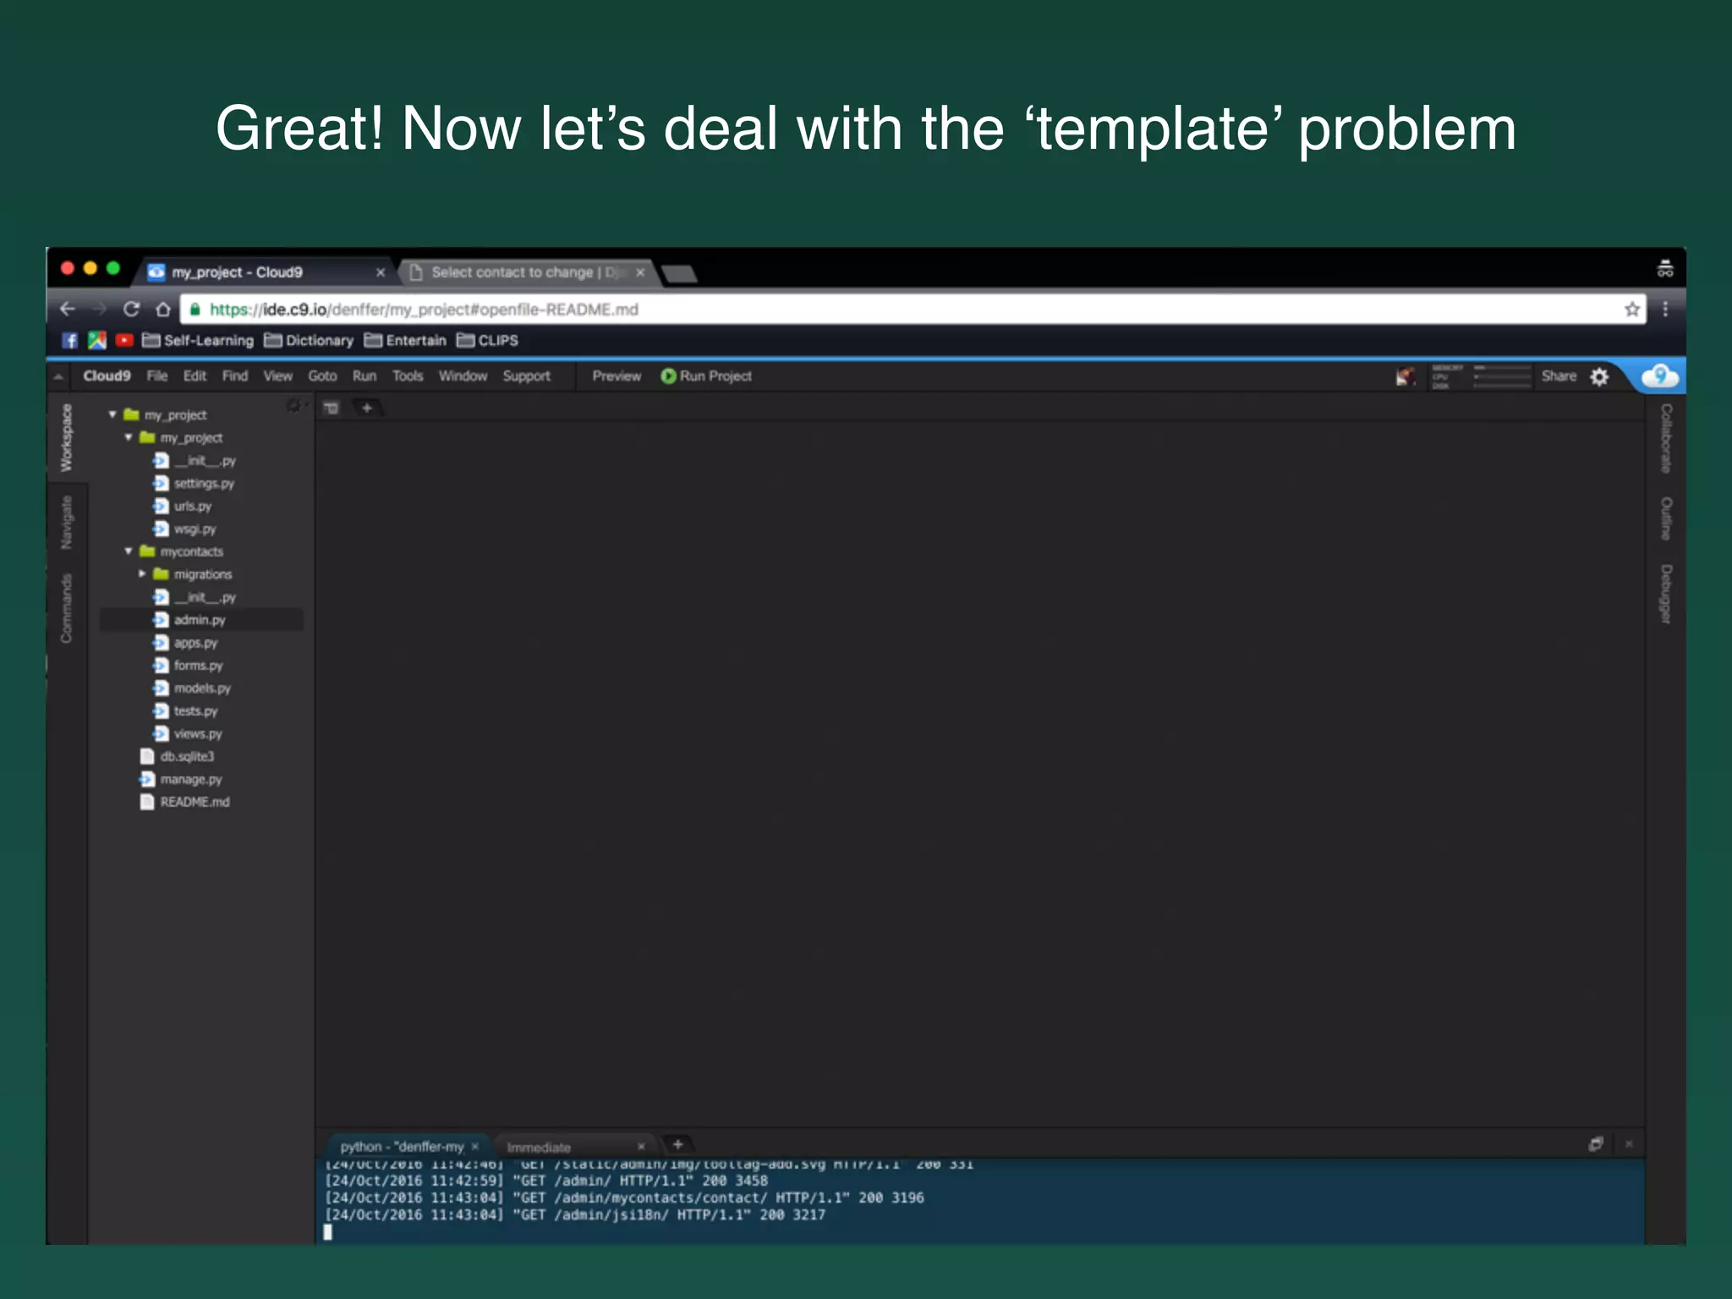Open models.py in file tree
The width and height of the screenshot is (1732, 1299).
coord(201,688)
